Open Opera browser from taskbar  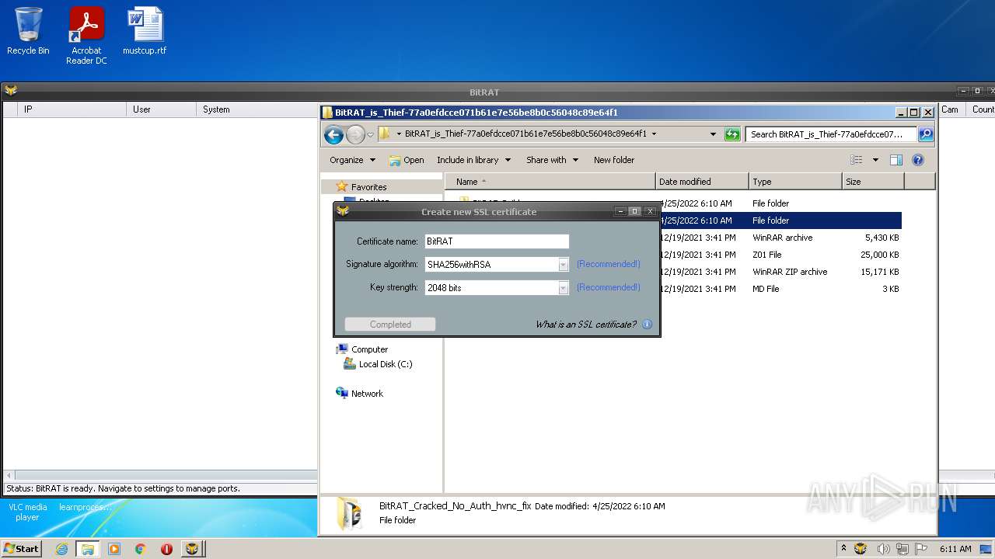166,549
